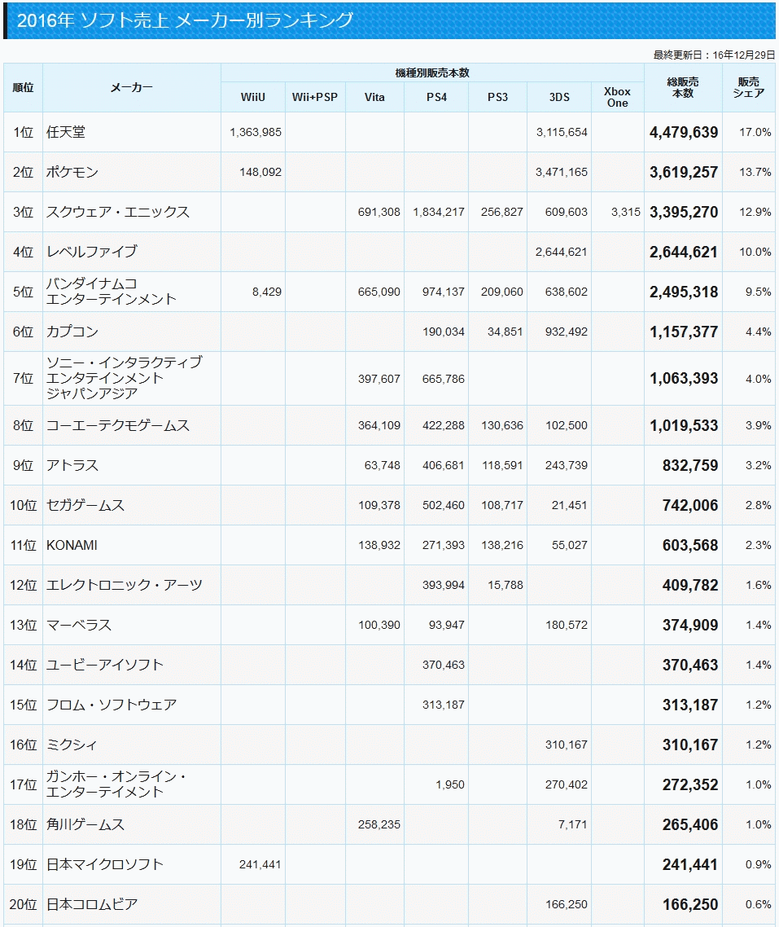Click the share value 17.0%

pyautogui.click(x=755, y=133)
